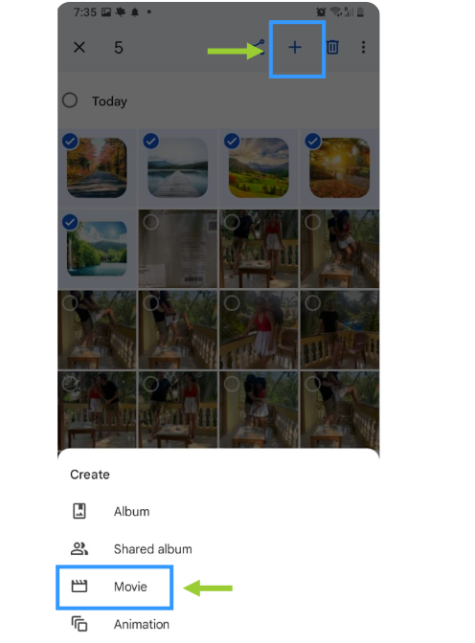Uncheck the waterfall lake photo
This screenshot has width=475, height=643.
click(70, 222)
